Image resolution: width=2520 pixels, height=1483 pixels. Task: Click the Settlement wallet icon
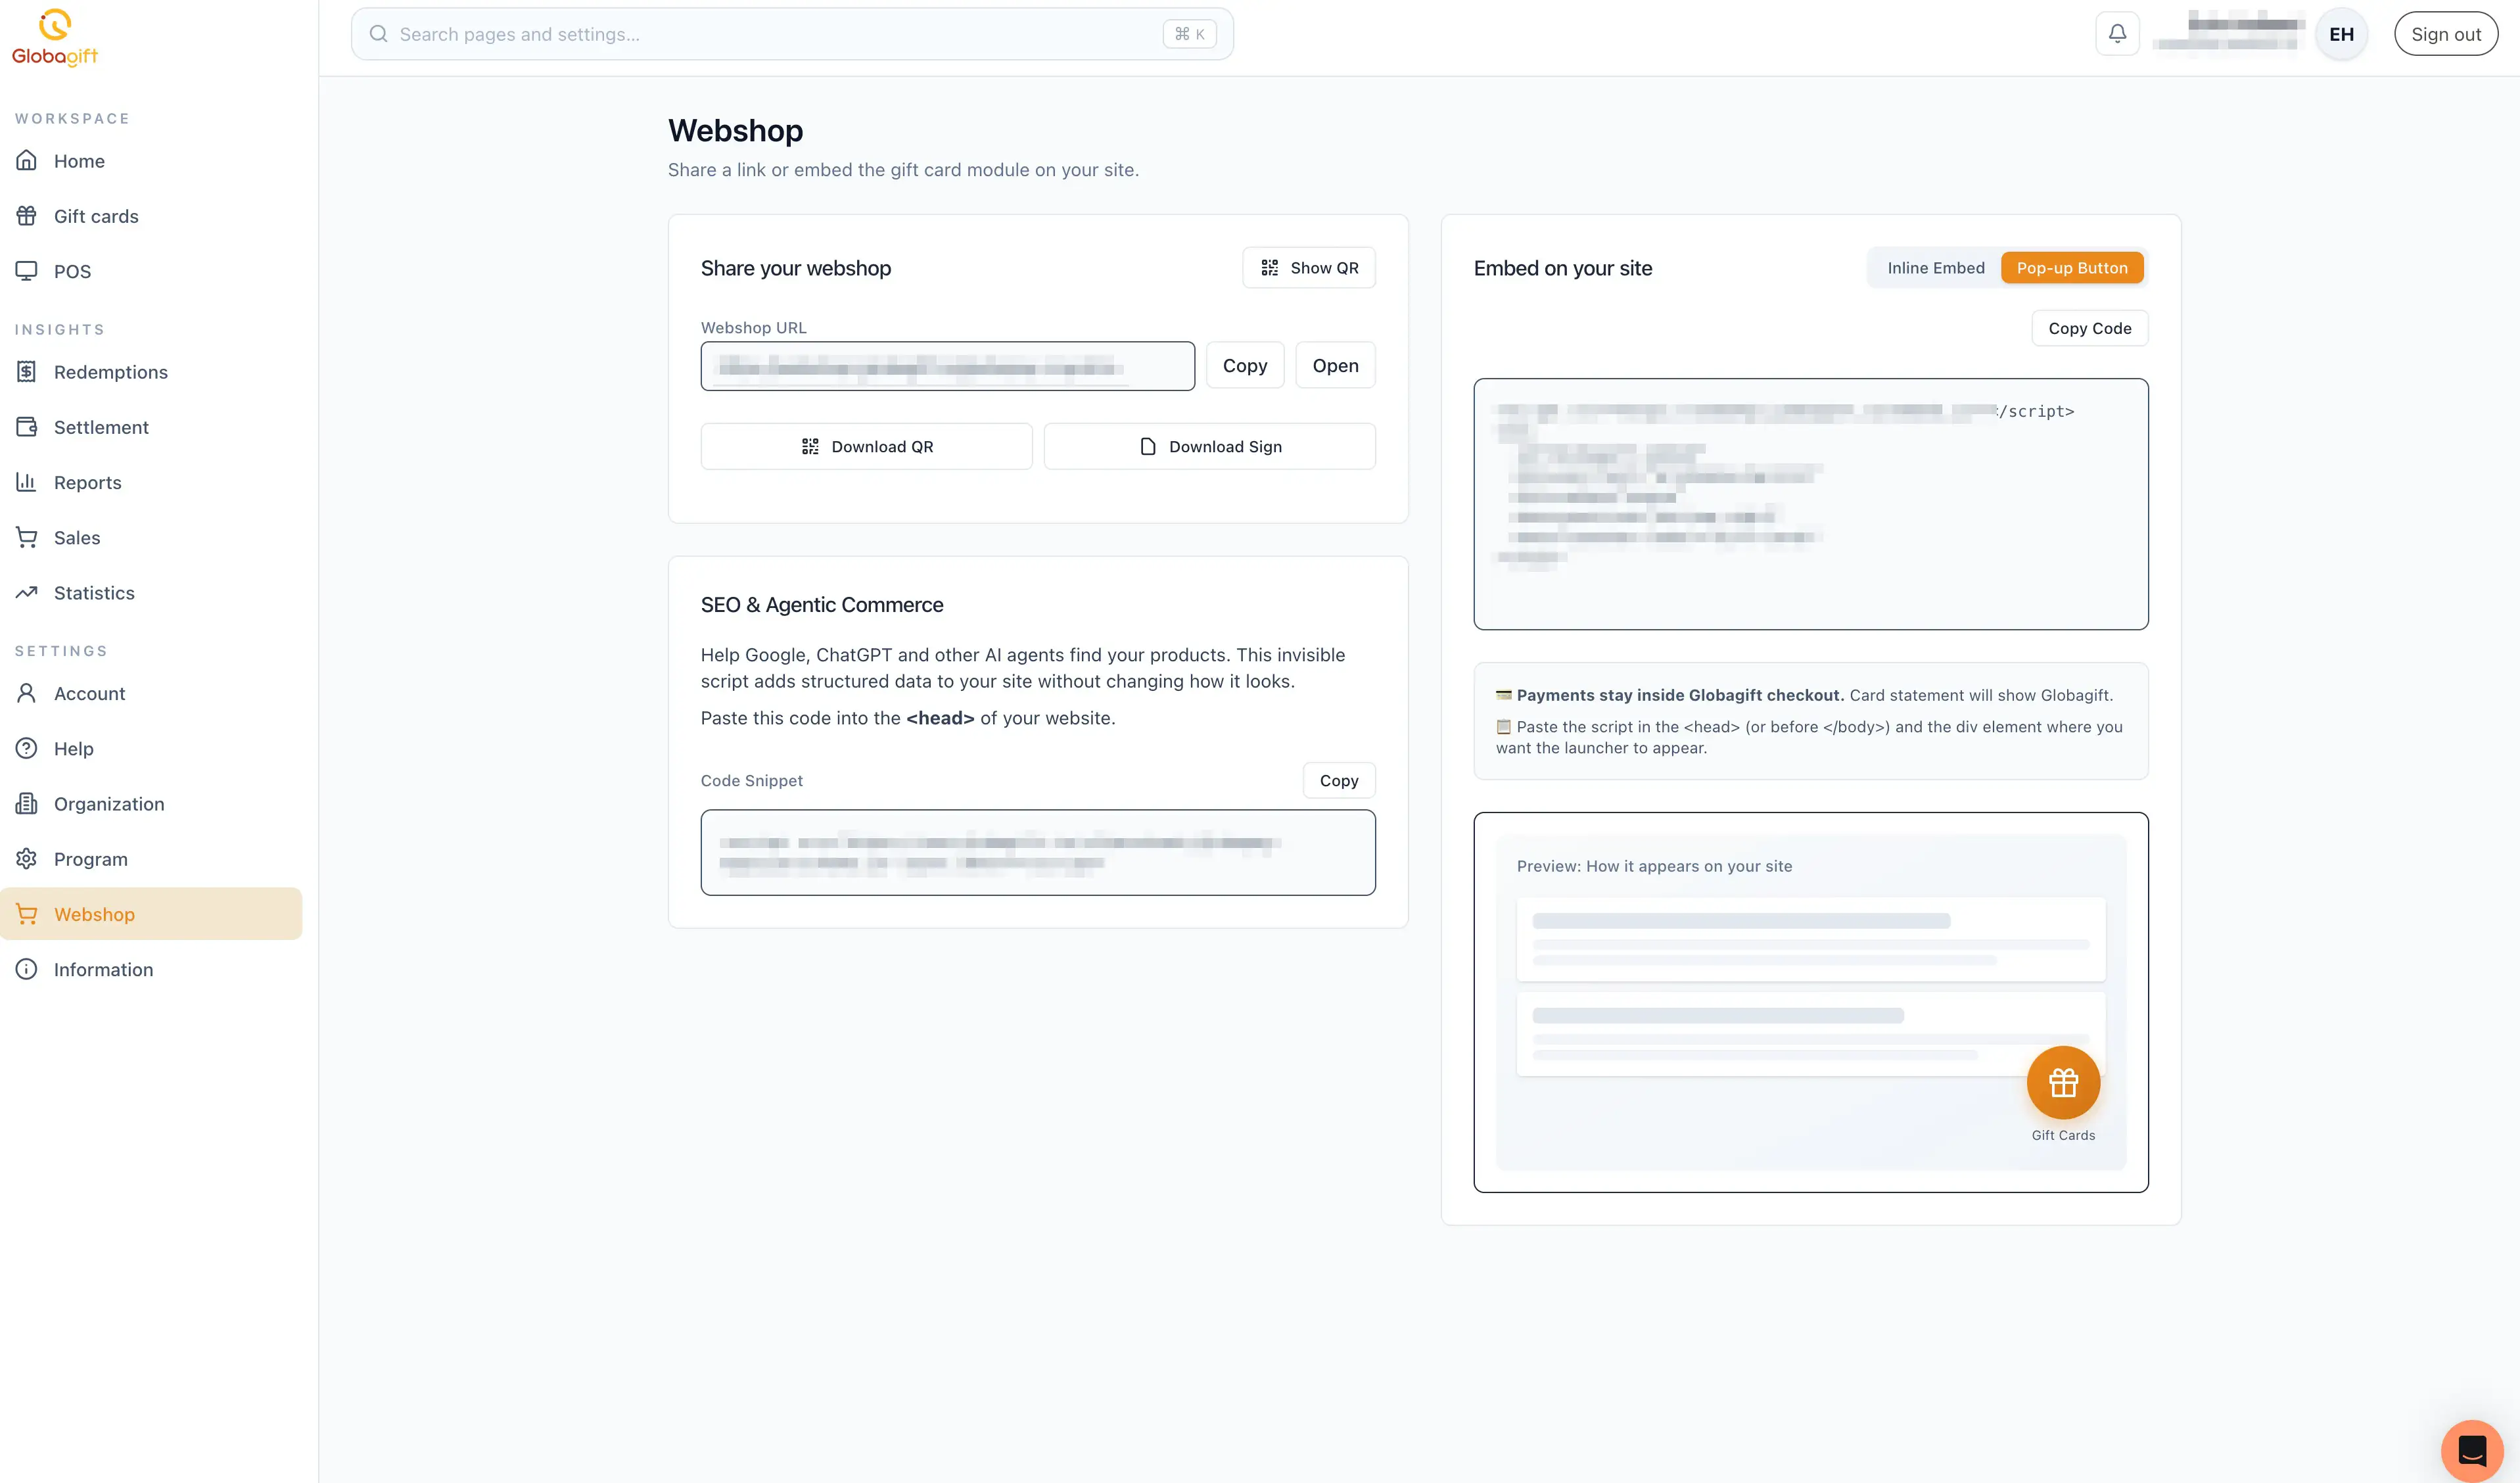click(x=27, y=426)
